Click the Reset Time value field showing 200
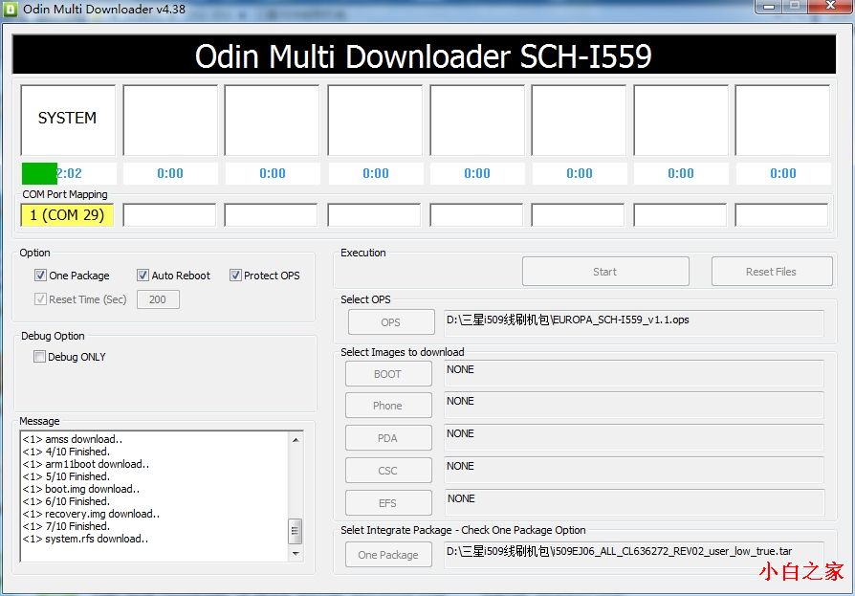 pyautogui.click(x=158, y=299)
